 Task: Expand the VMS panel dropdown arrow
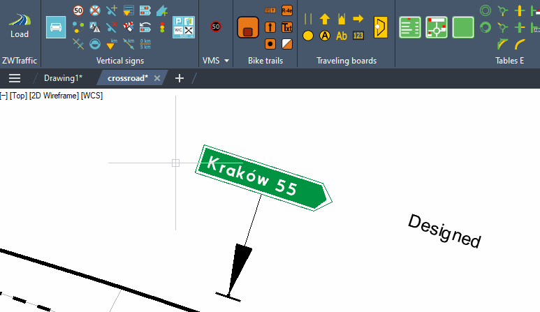pos(226,61)
